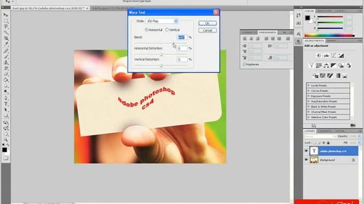Switch to the Swatches tab
This screenshot has height=204, width=364.
(x=324, y=11)
